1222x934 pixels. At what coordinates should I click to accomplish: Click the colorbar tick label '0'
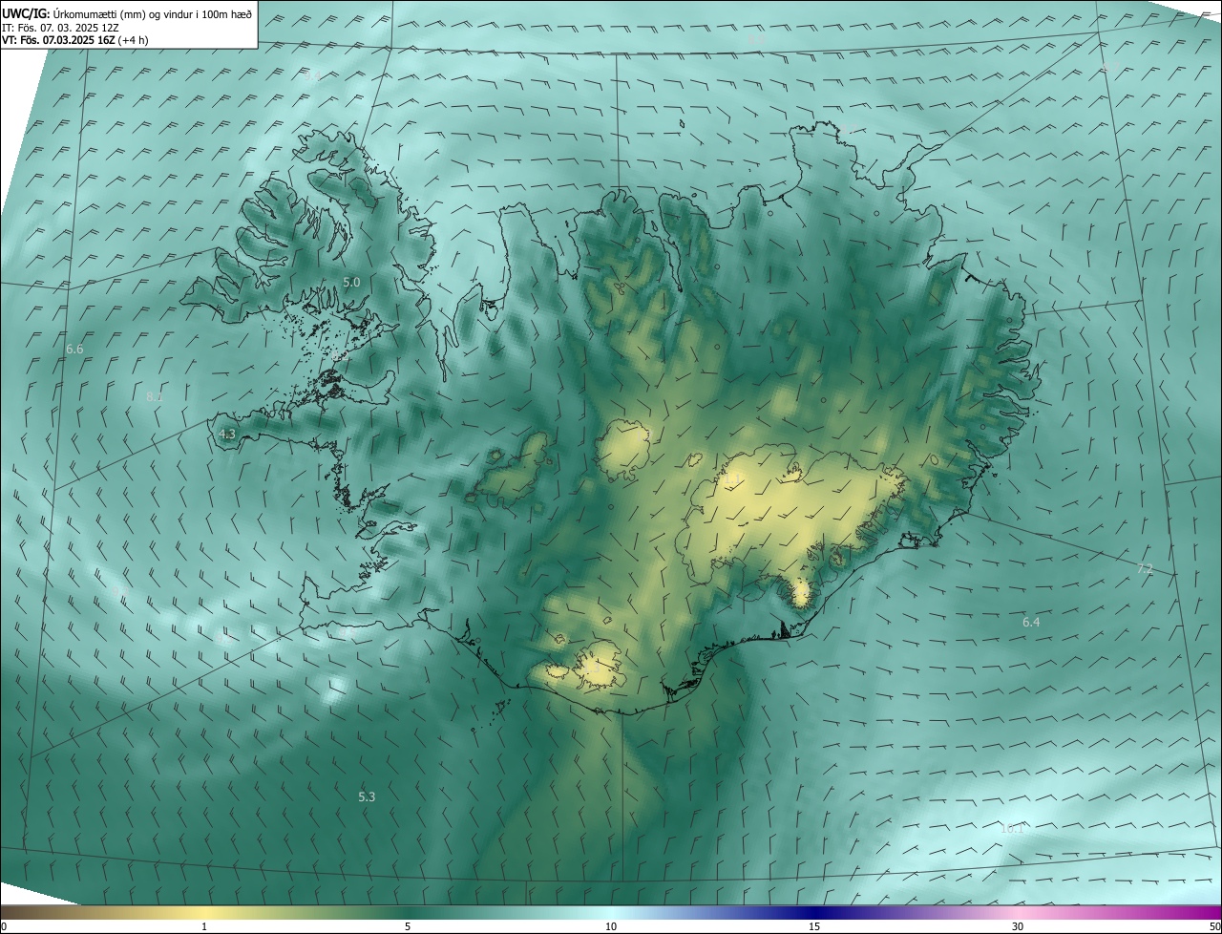click(4, 926)
